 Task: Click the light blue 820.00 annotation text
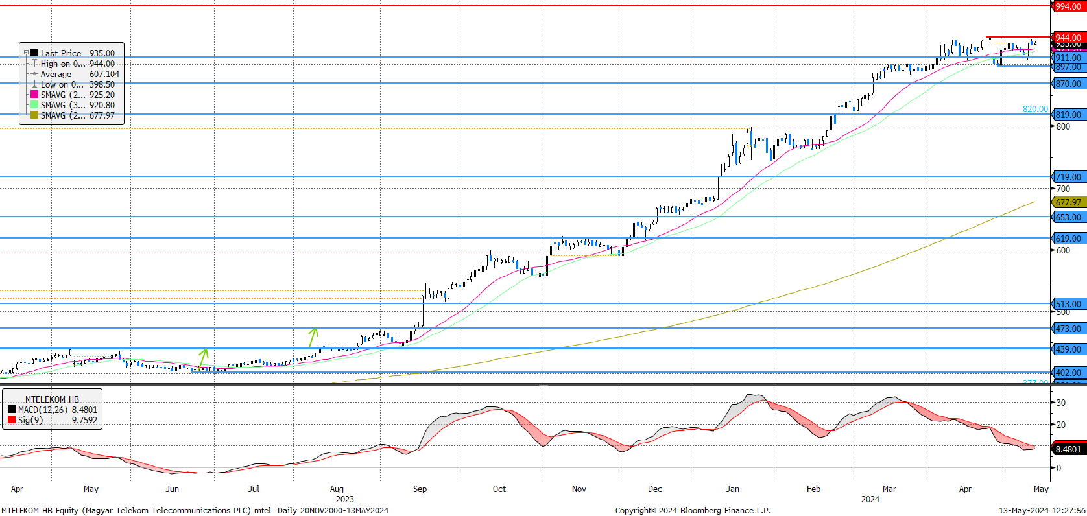point(1035,109)
